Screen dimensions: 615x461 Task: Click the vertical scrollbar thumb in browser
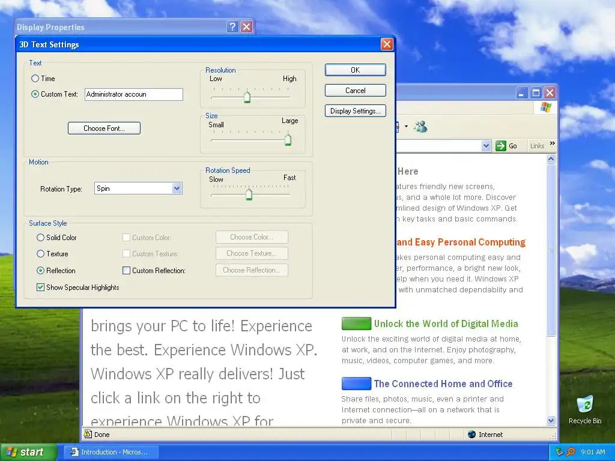click(x=551, y=250)
